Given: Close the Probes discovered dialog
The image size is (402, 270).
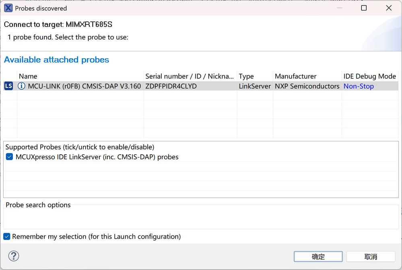Looking at the screenshot, I should coord(389,8).
